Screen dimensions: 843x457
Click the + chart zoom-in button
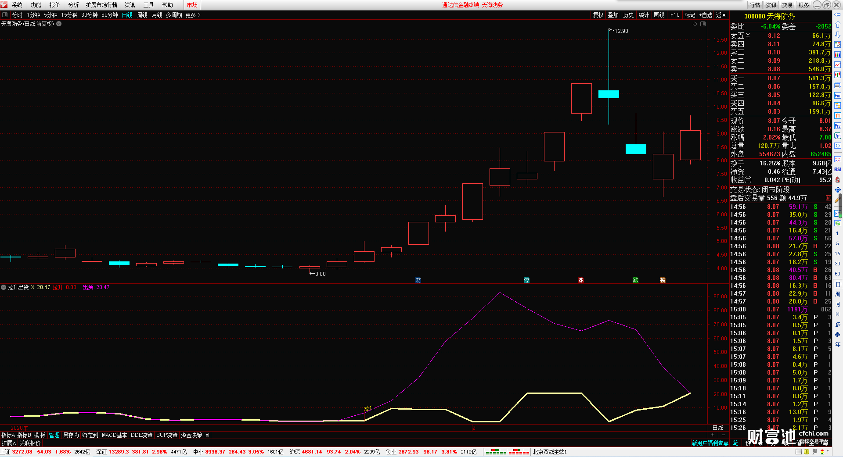point(713,435)
